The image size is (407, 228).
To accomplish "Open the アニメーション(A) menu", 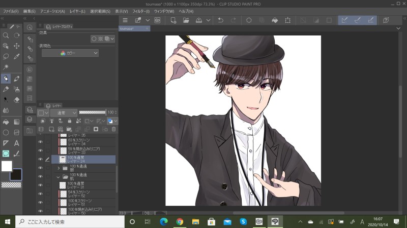I will click(52, 11).
